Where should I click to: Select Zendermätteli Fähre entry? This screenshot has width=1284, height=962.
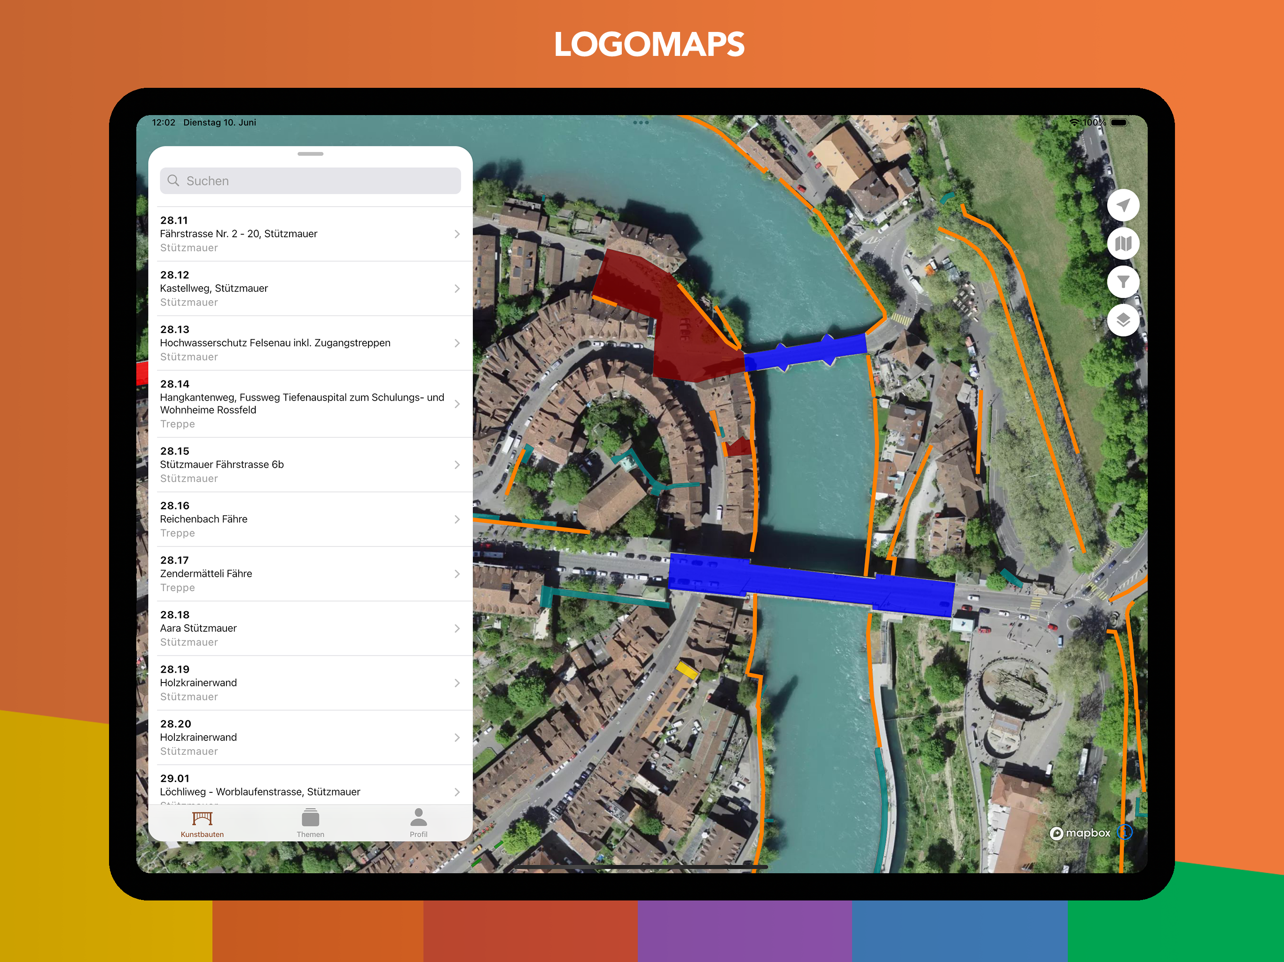pos(311,574)
